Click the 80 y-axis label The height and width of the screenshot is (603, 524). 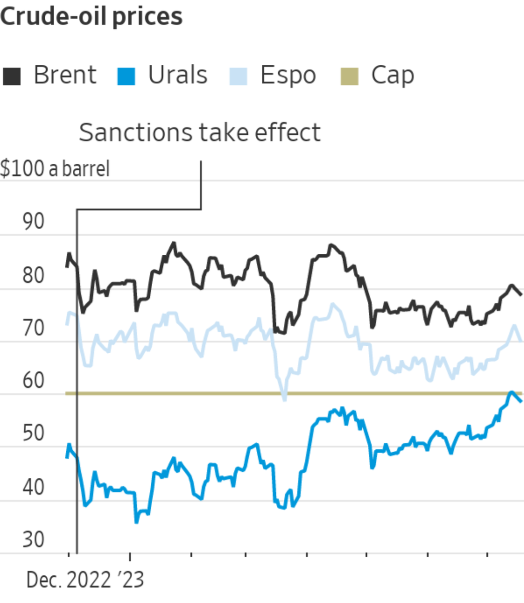click(x=34, y=276)
